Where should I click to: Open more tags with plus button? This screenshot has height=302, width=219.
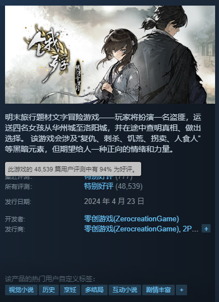tap(181, 290)
